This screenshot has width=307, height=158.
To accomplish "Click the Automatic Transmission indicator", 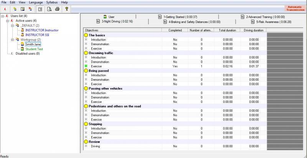I will pyautogui.click(x=295, y=8).
